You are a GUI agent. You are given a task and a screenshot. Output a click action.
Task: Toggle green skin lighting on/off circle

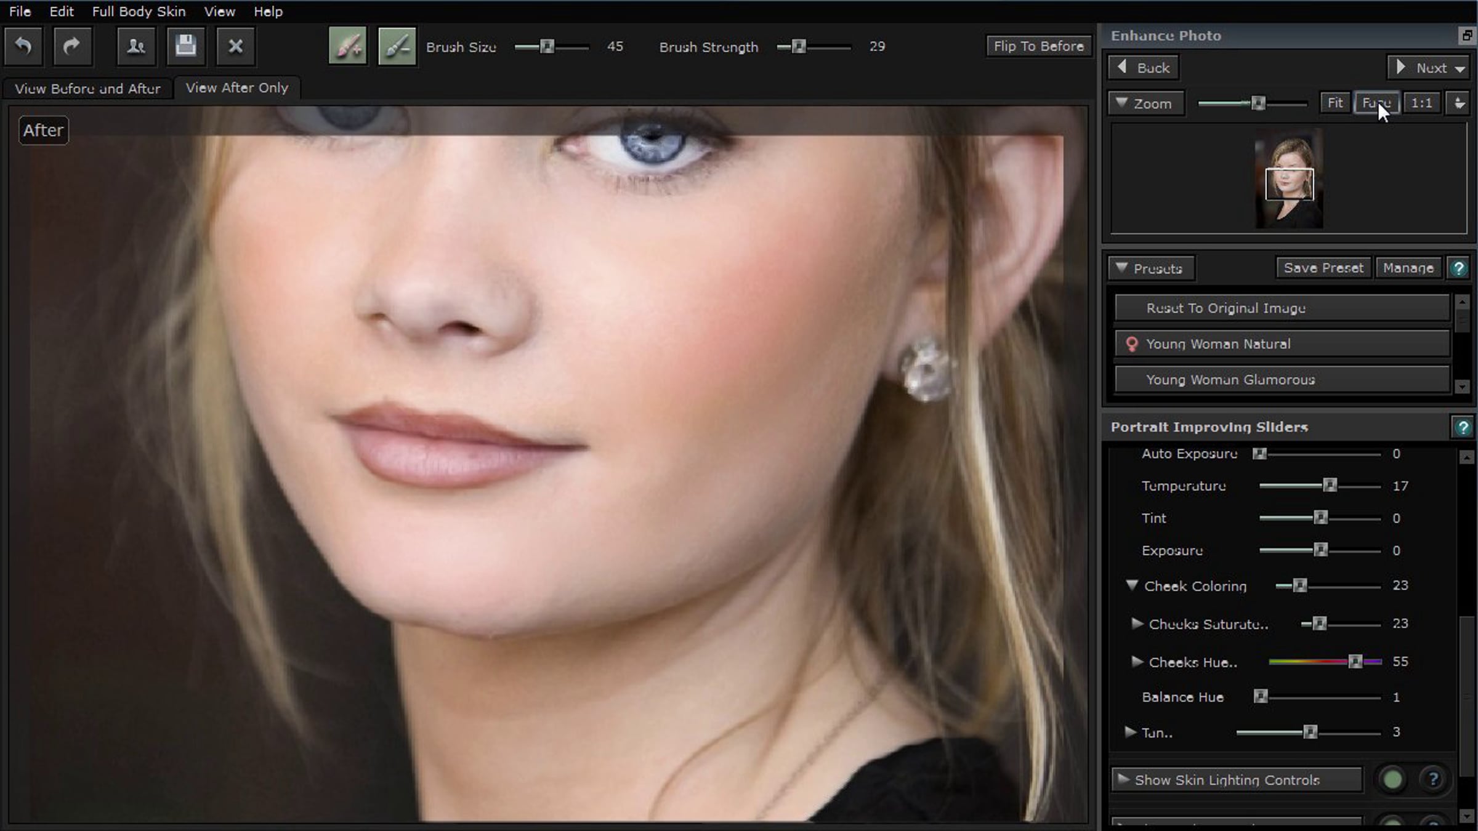pos(1392,779)
